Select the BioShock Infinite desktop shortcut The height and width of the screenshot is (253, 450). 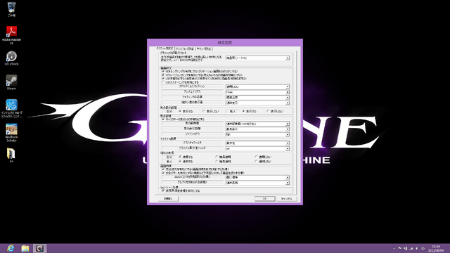[x=11, y=133]
